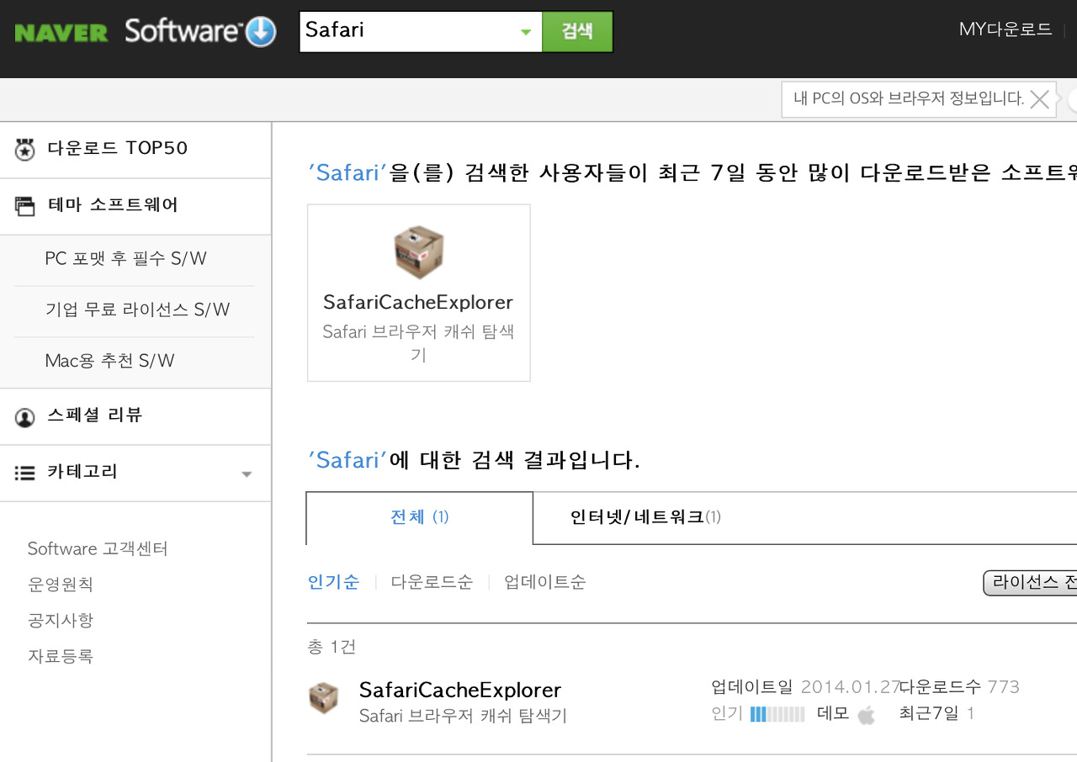Click the 인기 popularity bar indicator
1077x762 pixels.
point(777,713)
